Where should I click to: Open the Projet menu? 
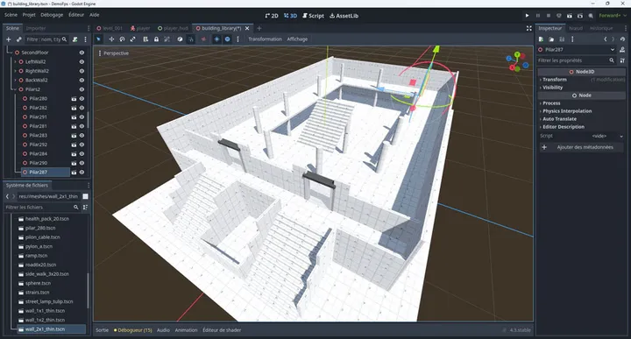coord(29,15)
